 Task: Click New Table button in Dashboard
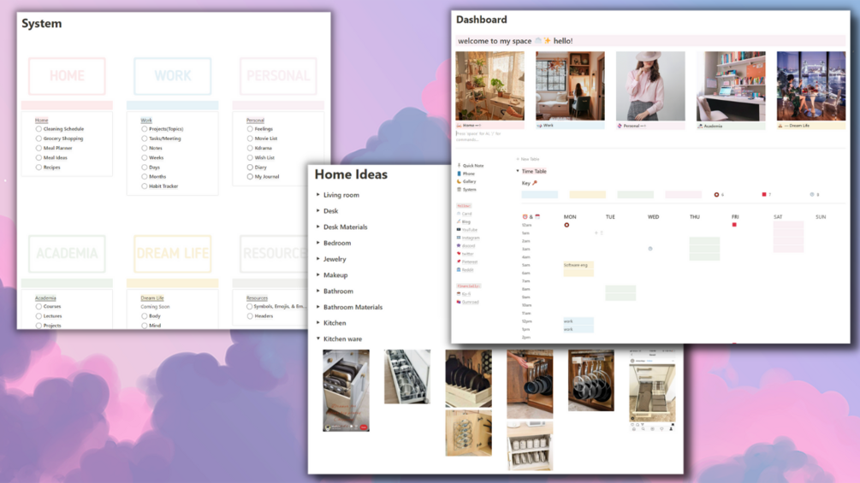(x=528, y=159)
